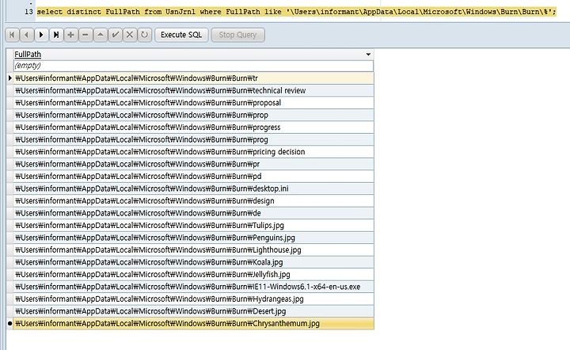Select the row ending in Burn\pd
The width and height of the screenshot is (570, 350).
pos(193,177)
